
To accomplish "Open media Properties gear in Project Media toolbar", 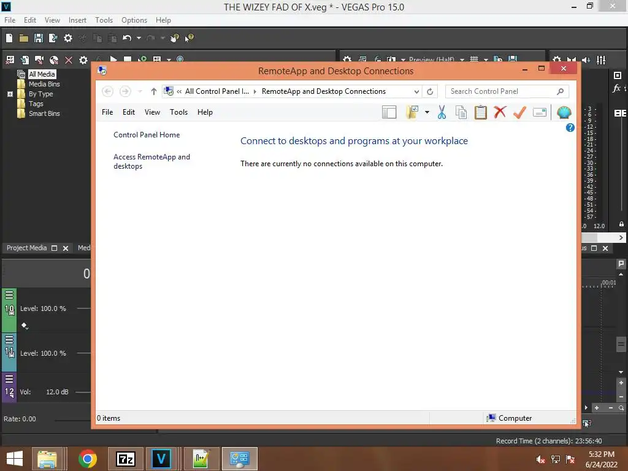I will click(83, 60).
